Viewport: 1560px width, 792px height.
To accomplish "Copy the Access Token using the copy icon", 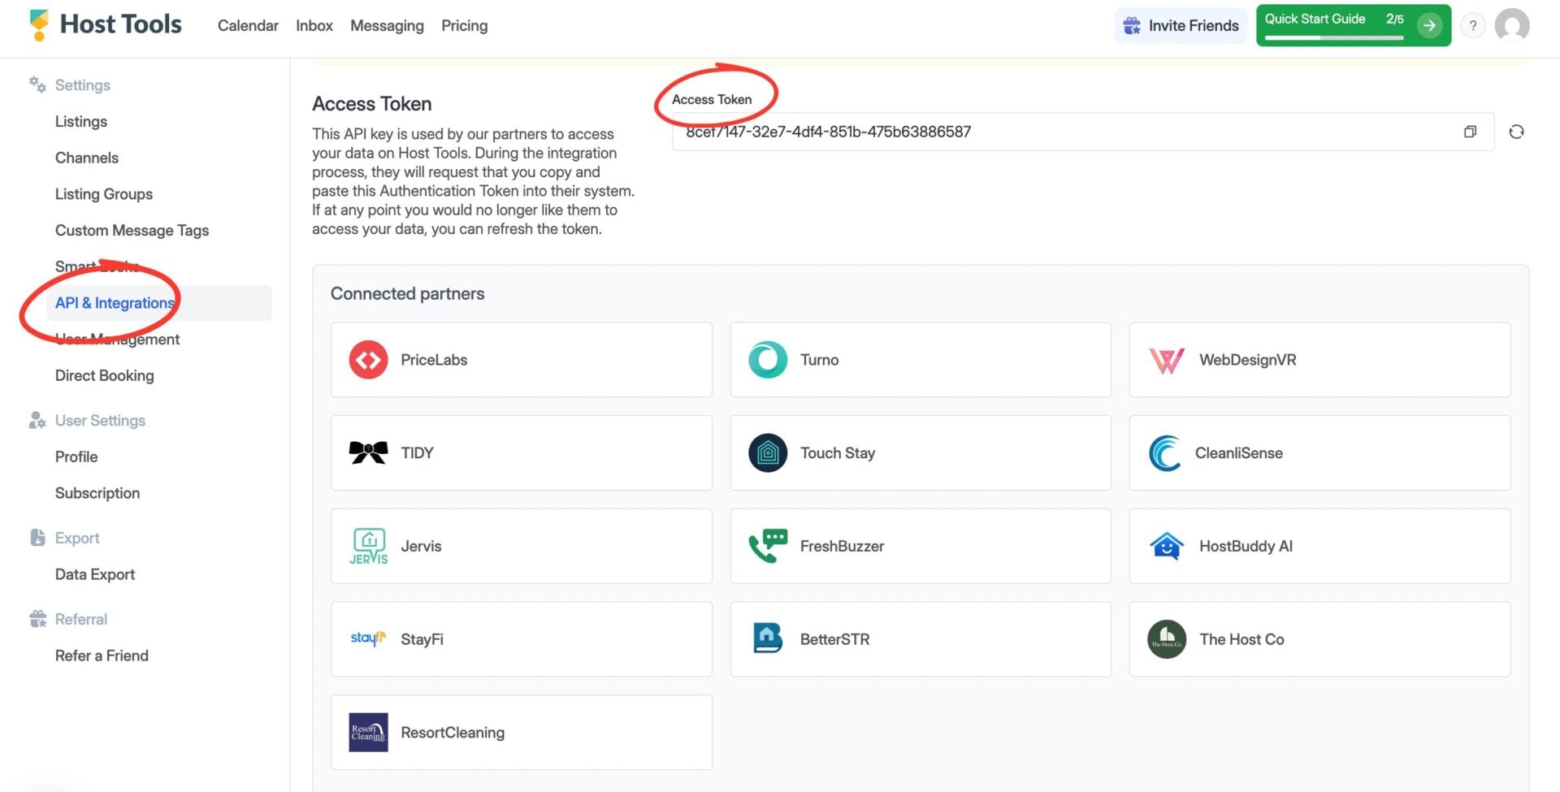I will click(x=1469, y=131).
